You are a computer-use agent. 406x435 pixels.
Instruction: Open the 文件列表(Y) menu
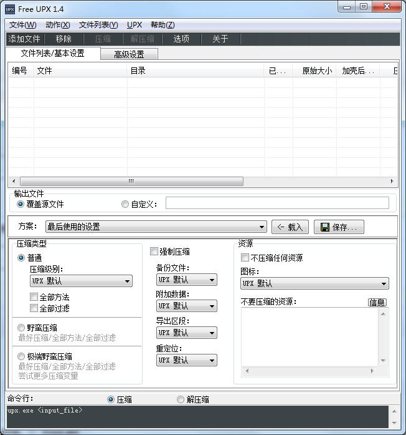tap(98, 25)
